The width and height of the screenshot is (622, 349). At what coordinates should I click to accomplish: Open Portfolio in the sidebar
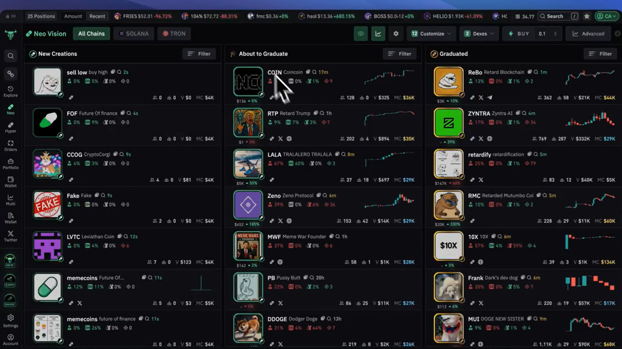[10, 164]
